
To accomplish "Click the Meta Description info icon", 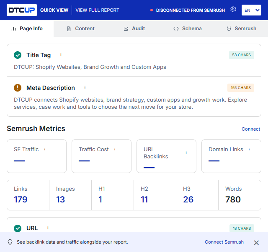I will tap(85, 87).
